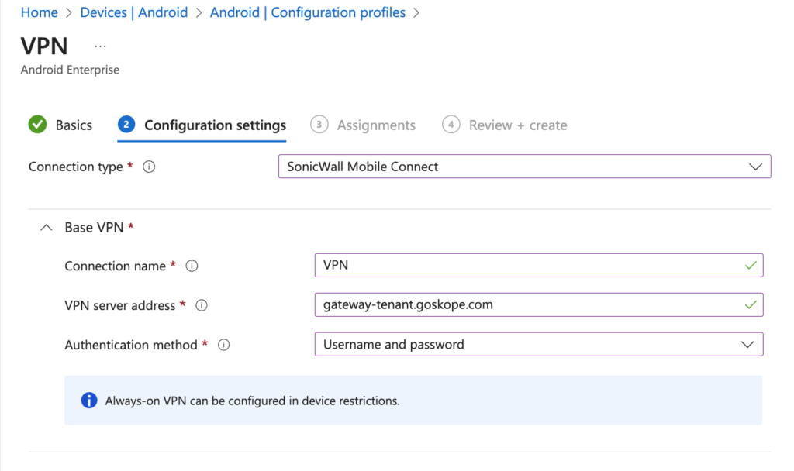The height and width of the screenshot is (471, 794).
Task: Click the step 2 number badge
Action: [x=126, y=125]
